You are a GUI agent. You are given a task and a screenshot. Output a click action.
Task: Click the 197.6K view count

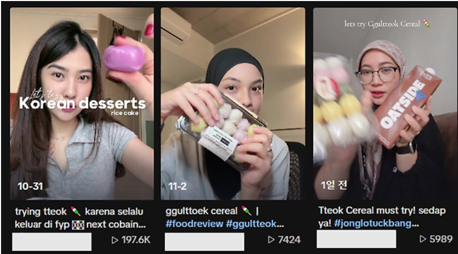tap(136, 240)
